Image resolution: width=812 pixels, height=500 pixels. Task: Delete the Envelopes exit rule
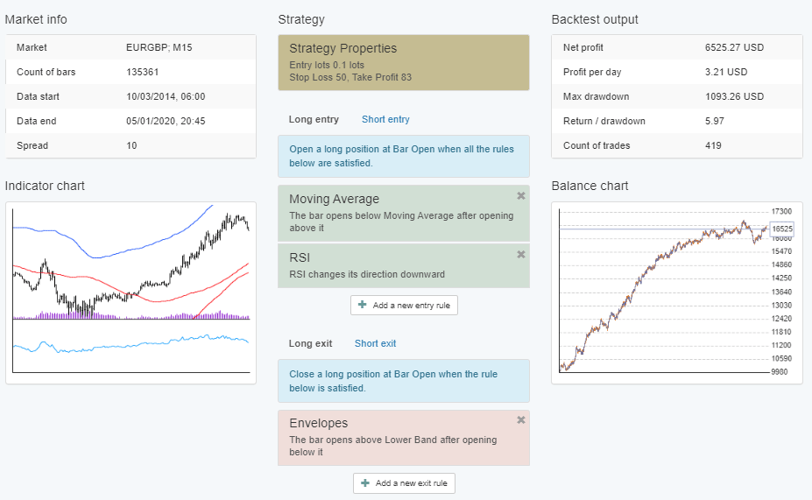point(521,419)
